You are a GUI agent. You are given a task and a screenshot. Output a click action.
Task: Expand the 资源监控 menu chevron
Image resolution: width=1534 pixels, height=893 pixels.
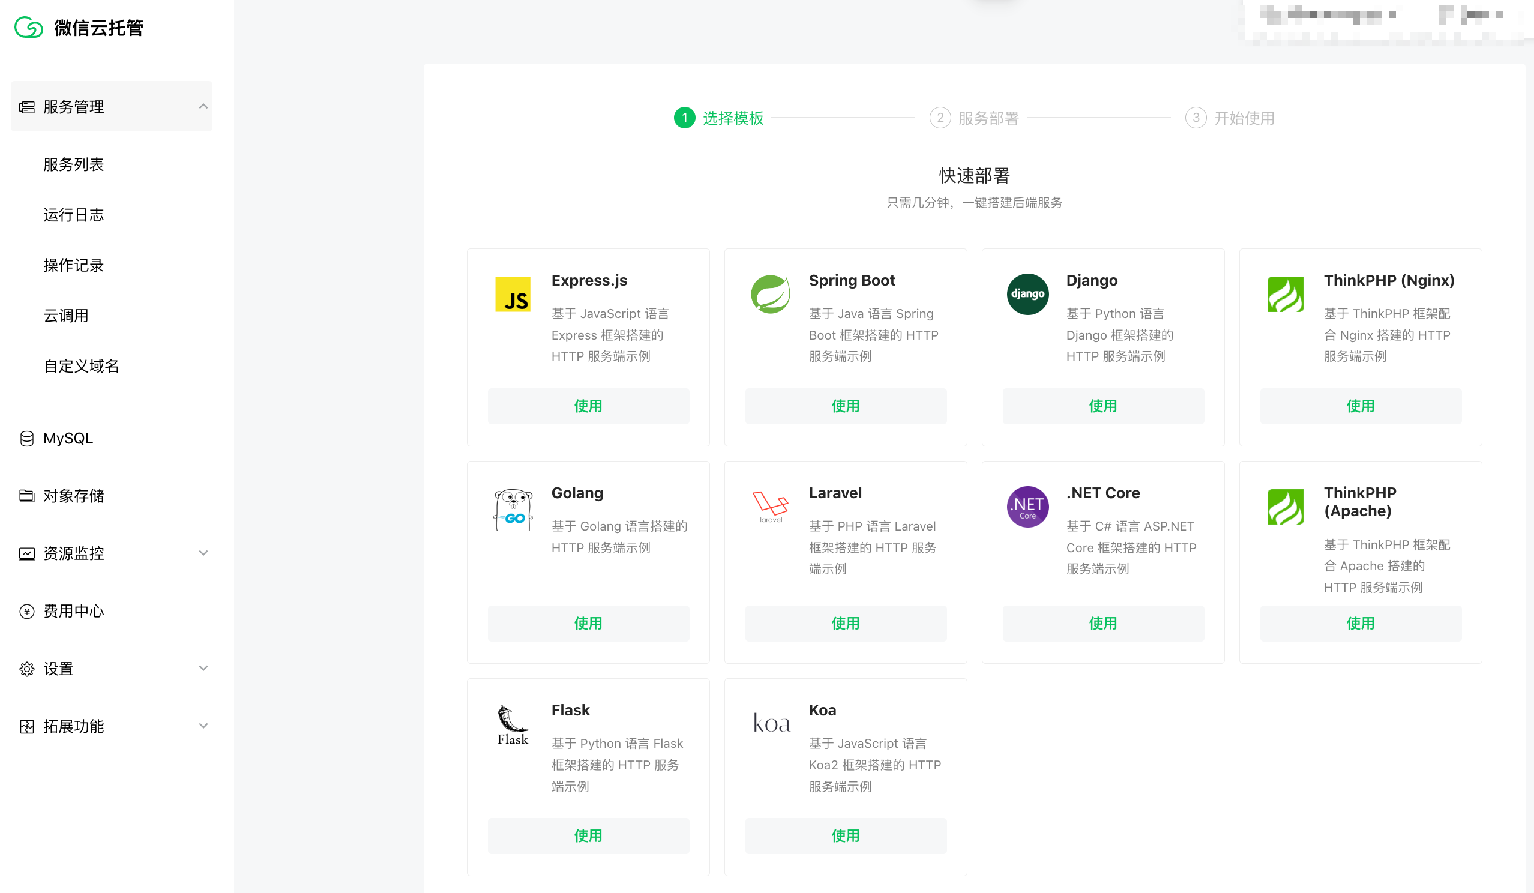pos(203,553)
